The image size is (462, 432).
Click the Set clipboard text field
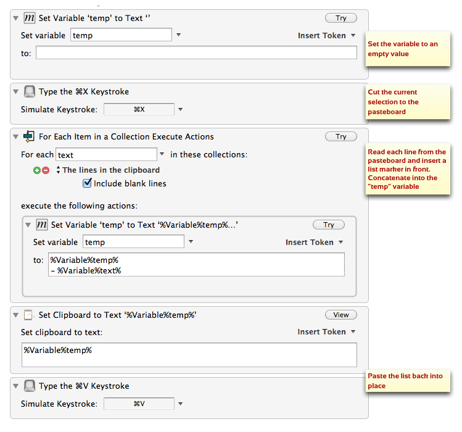[189, 355]
